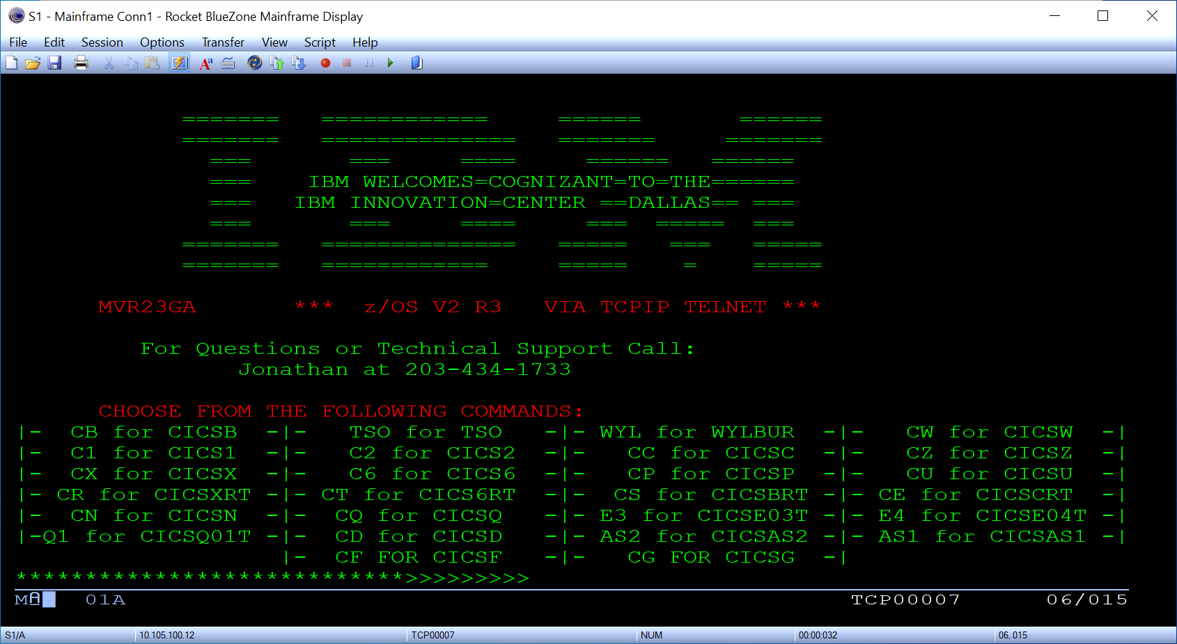Click the CN for CICSN entry
This screenshot has width=1177, height=644.
(154, 516)
